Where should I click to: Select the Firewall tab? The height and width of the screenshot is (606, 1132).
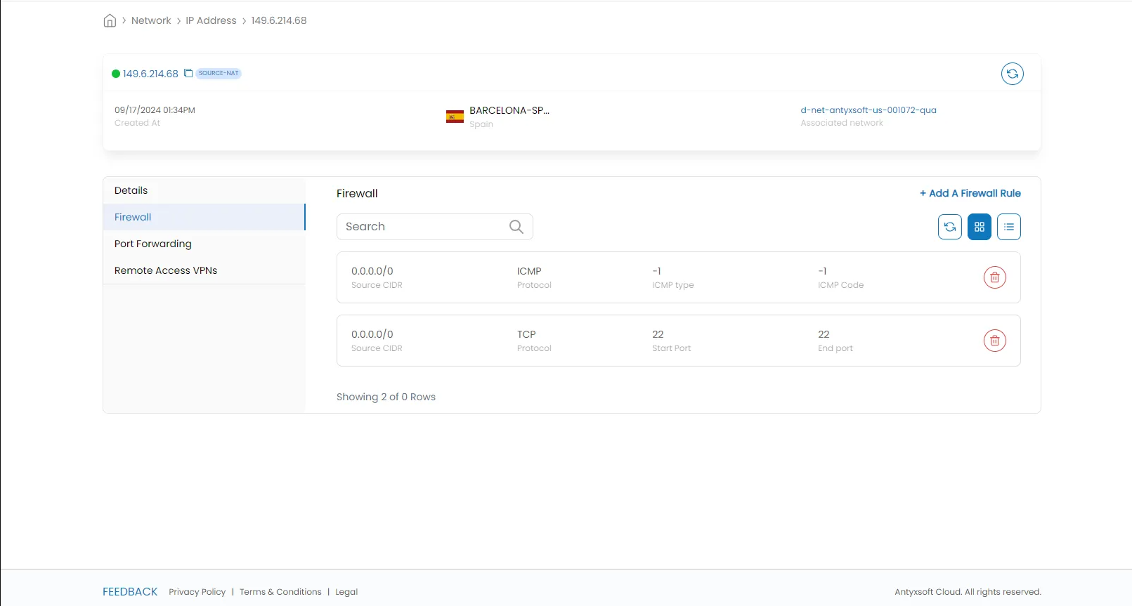click(x=133, y=217)
